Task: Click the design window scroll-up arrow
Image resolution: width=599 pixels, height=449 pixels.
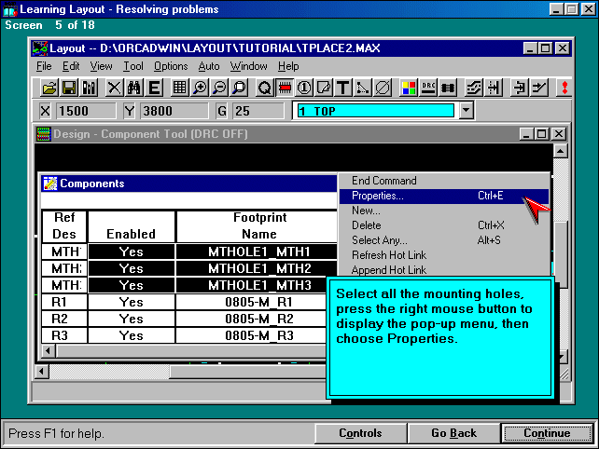Action: (560, 150)
